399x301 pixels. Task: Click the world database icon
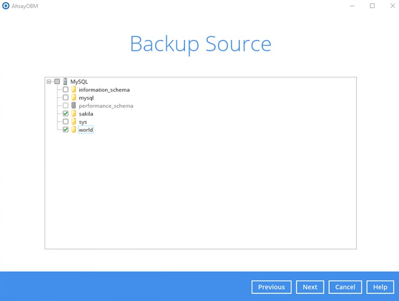[74, 129]
